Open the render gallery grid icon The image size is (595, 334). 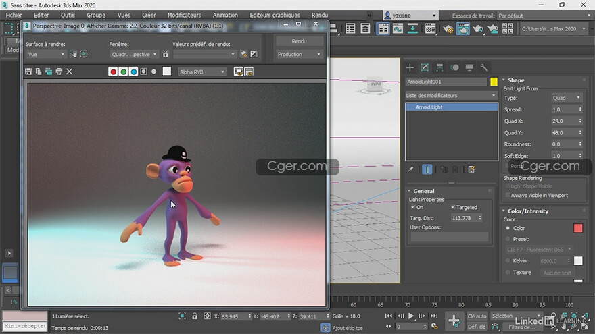[507, 29]
